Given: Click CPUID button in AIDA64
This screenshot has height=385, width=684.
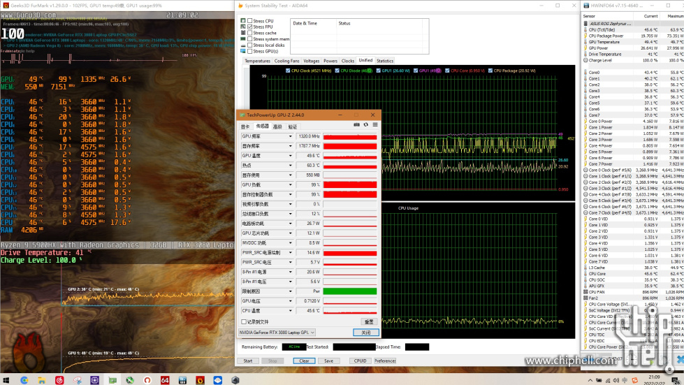Looking at the screenshot, I should [360, 361].
